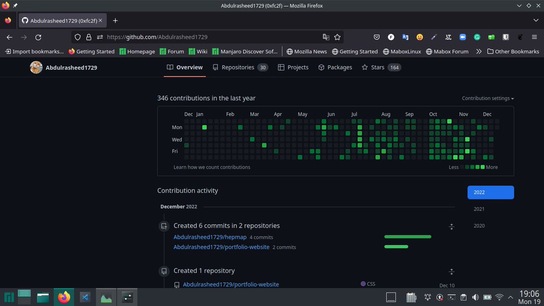Viewport: 544px width, 306px height.
Task: Open the volume control tray icon
Action: (x=475, y=297)
